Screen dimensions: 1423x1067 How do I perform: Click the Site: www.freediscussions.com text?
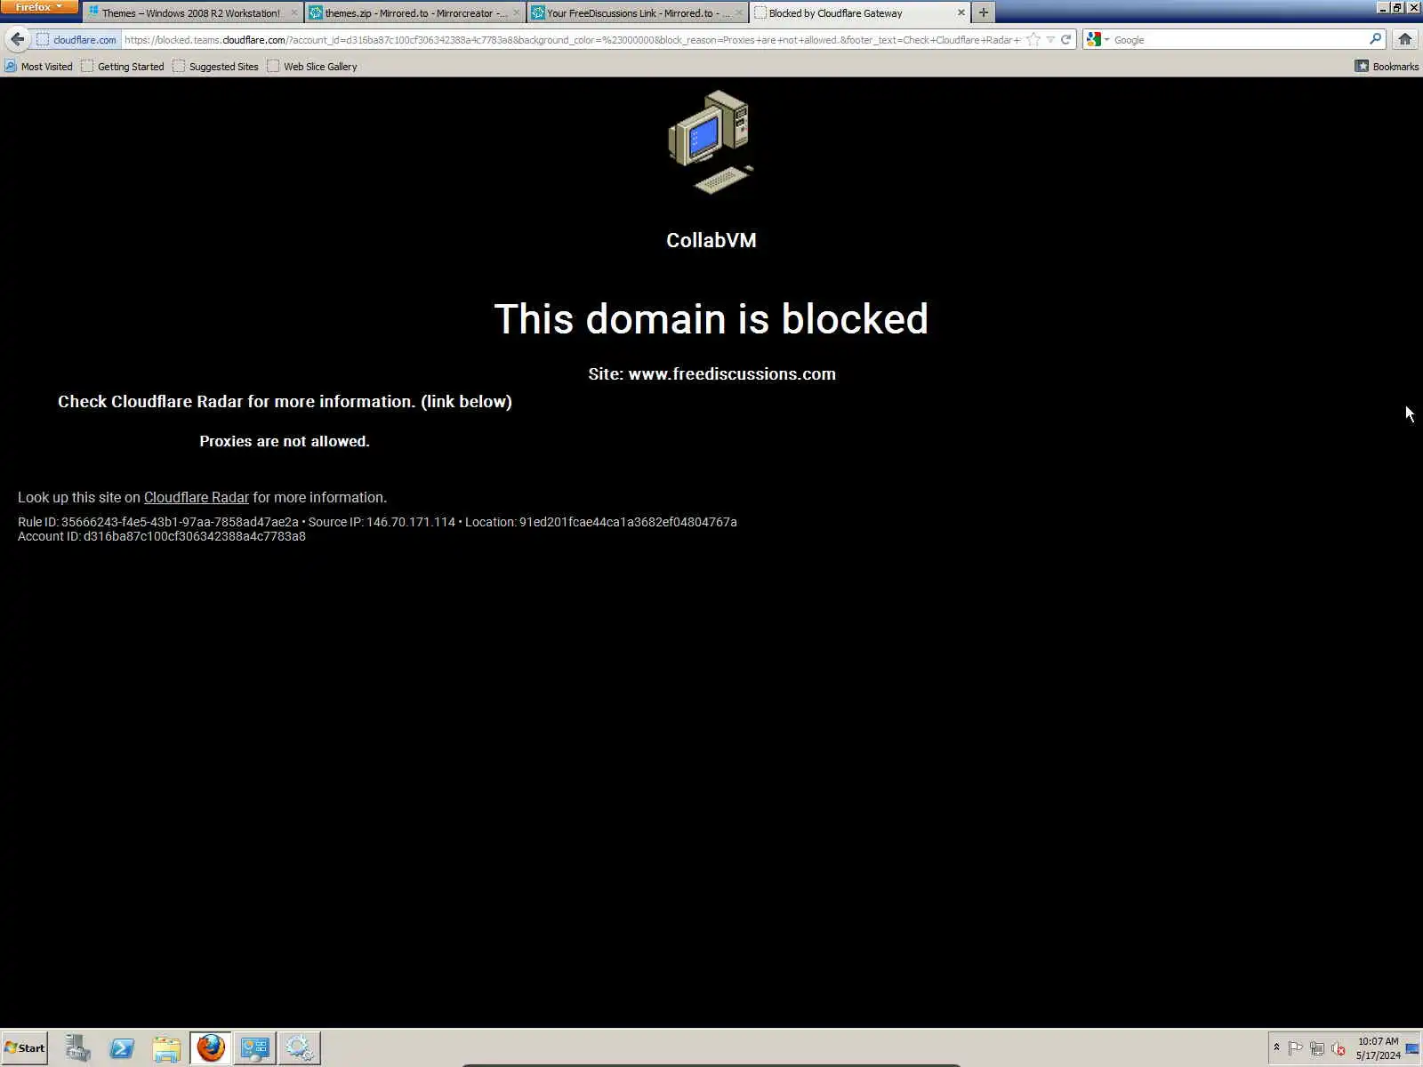711,374
